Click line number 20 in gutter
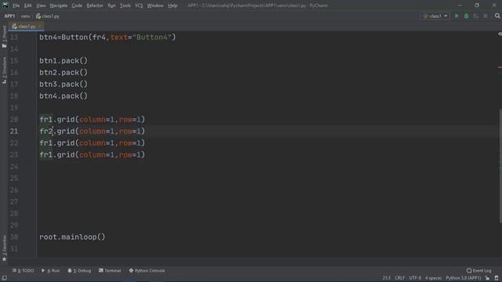The width and height of the screenshot is (502, 282). (14, 120)
